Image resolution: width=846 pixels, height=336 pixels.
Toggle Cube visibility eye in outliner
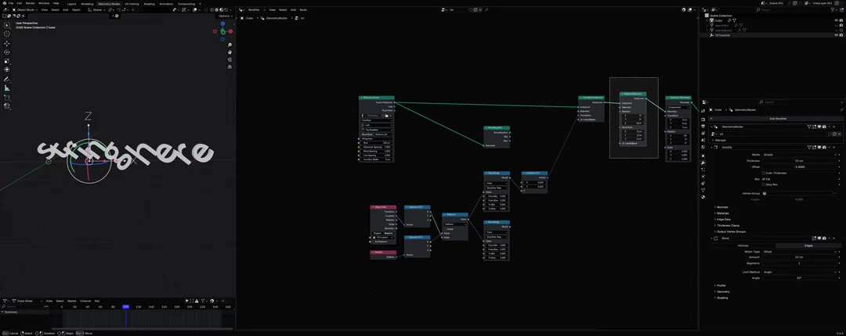836,20
